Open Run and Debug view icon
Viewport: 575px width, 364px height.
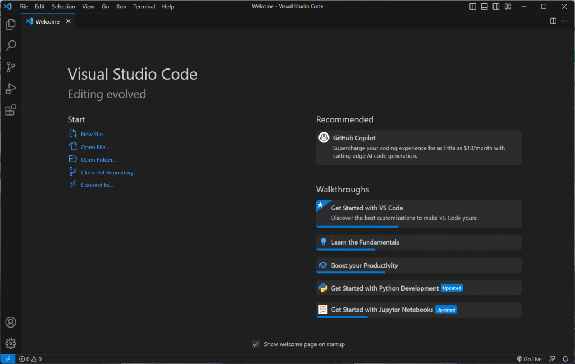tap(11, 89)
